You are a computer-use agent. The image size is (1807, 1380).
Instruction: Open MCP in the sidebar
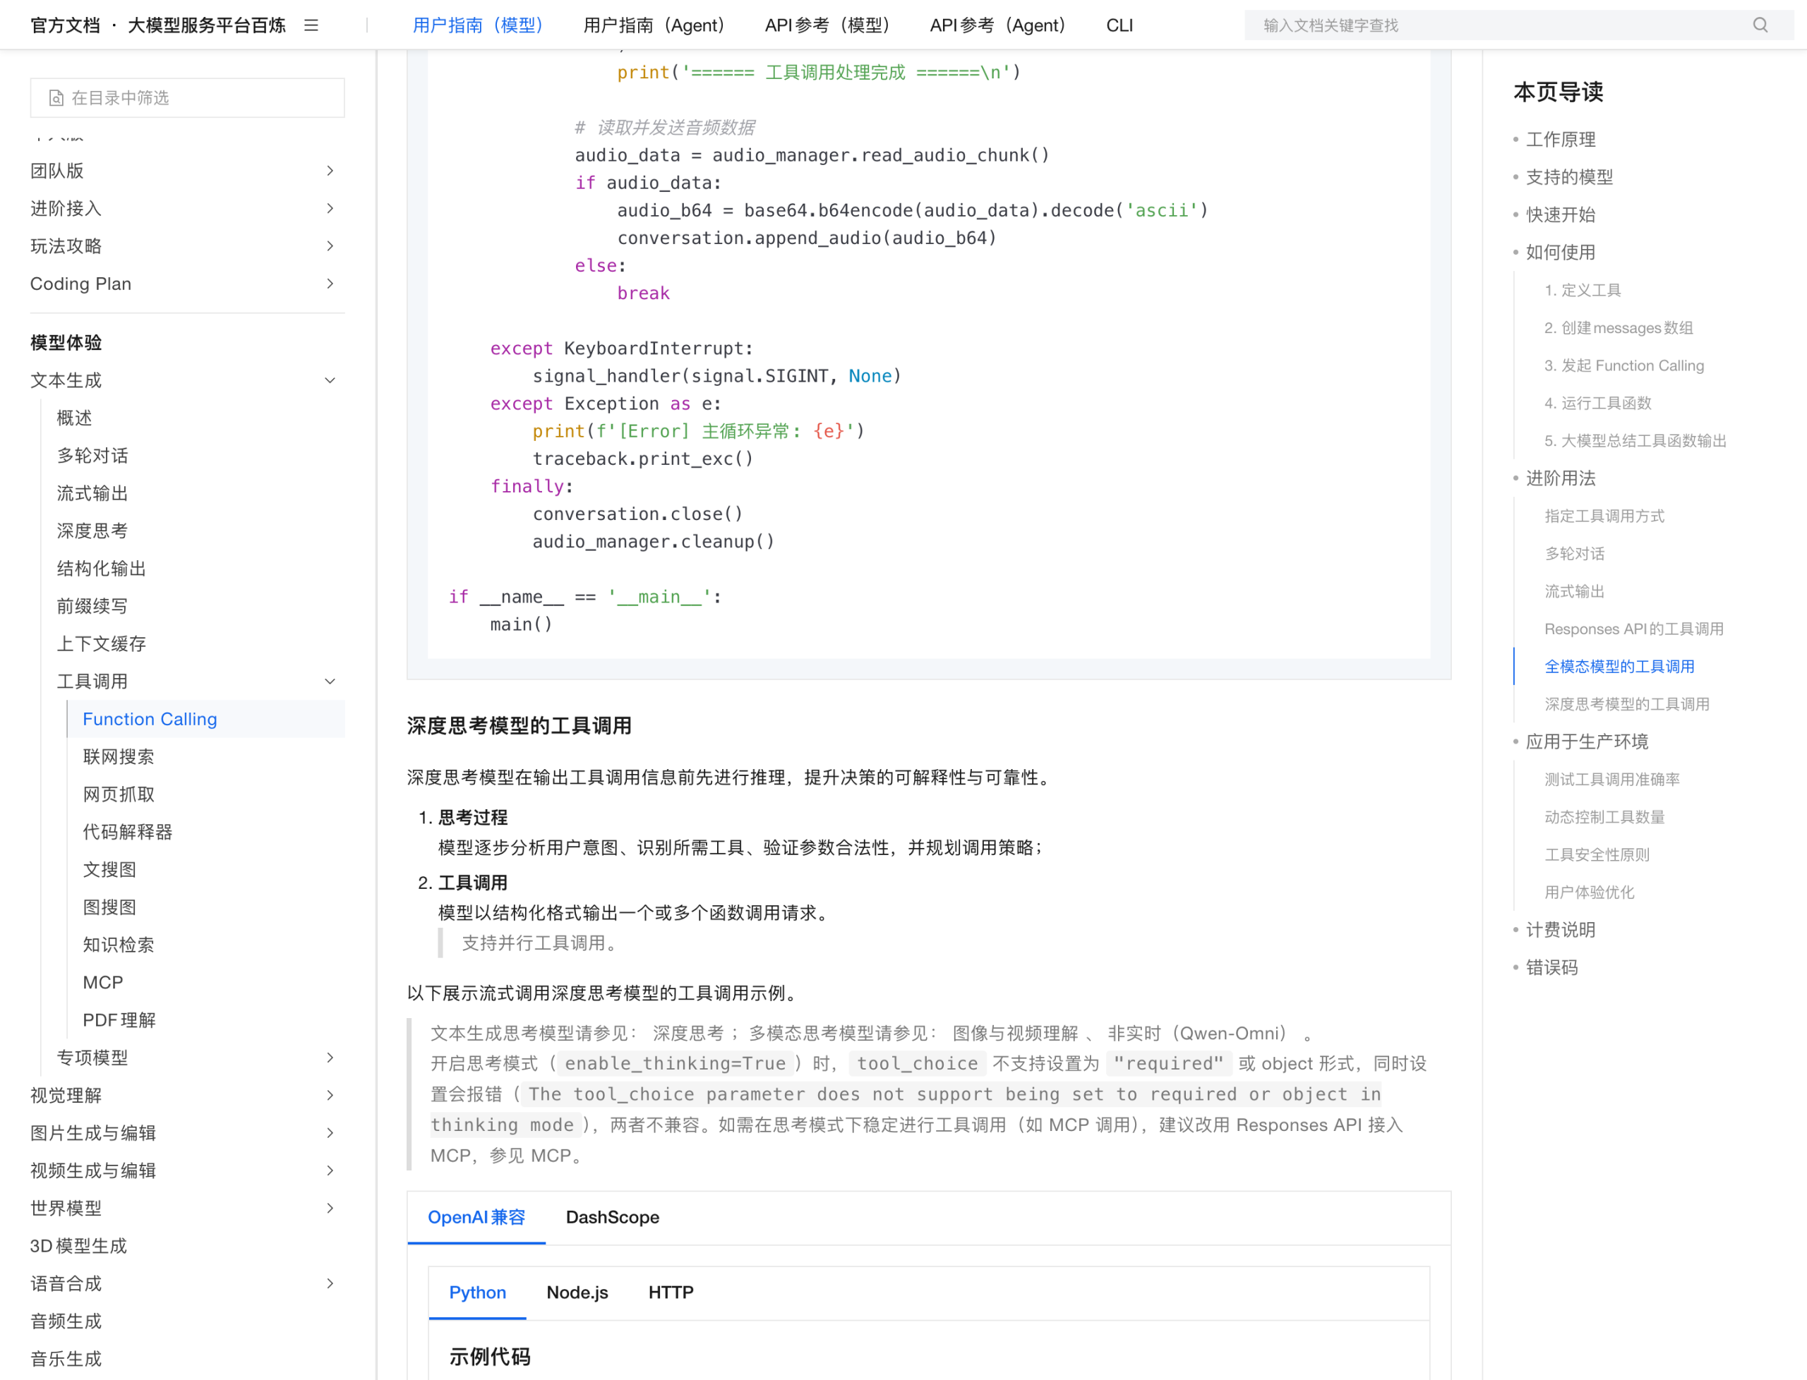tap(103, 982)
